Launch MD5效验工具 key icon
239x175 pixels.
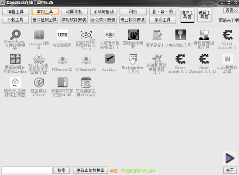coord(181,35)
